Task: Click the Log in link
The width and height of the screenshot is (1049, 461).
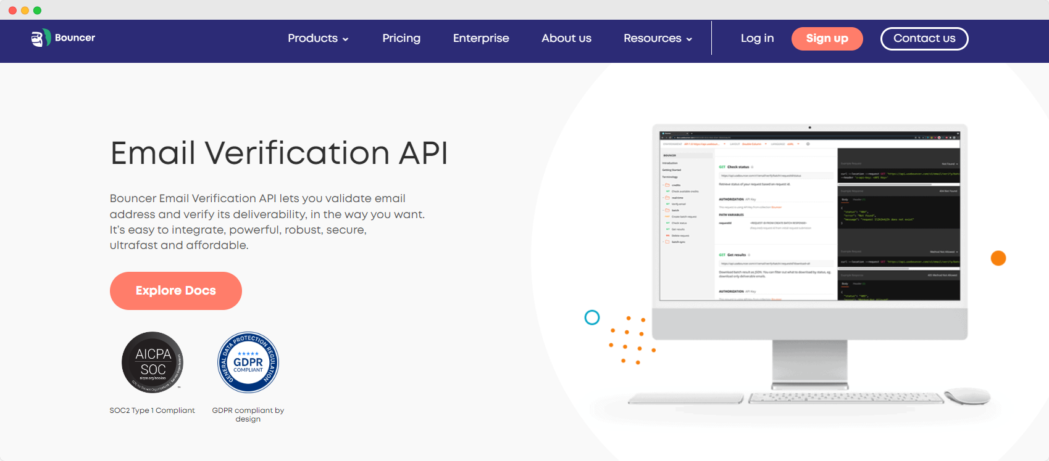Action: [x=757, y=38]
